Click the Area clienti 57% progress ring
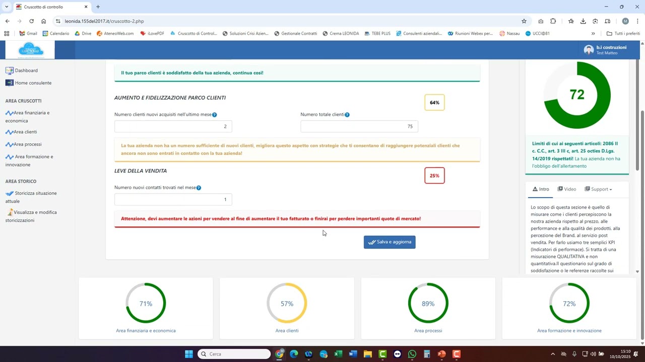 coord(287,303)
